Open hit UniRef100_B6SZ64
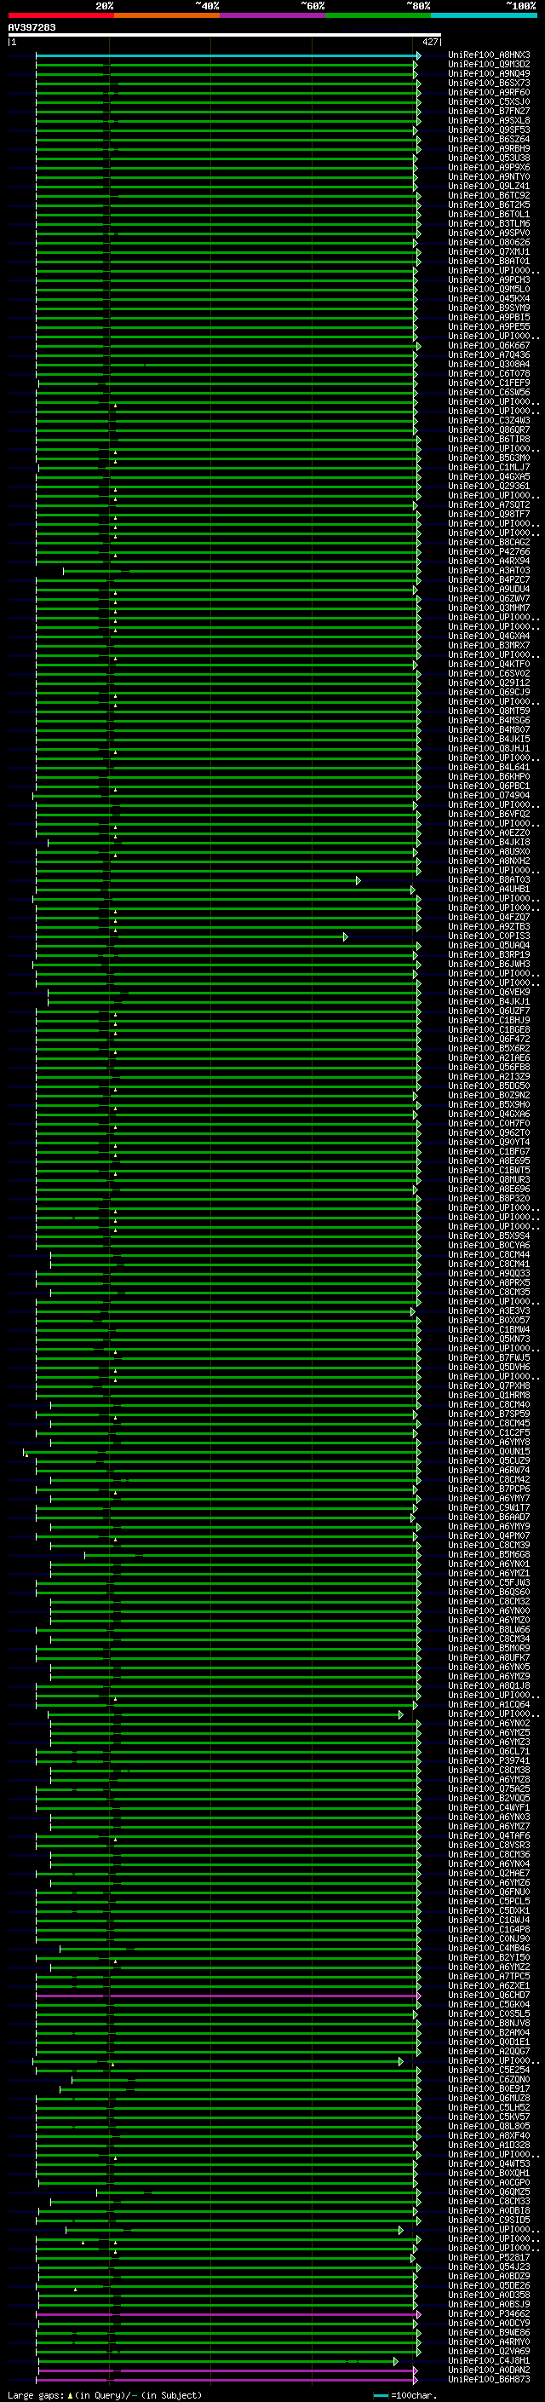 point(489,140)
